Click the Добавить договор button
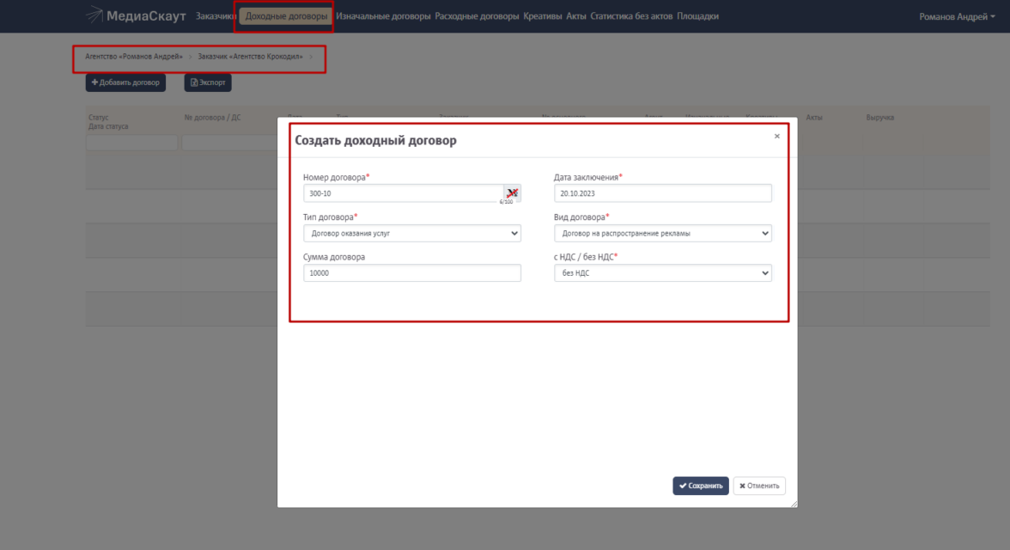The image size is (1010, 550). [x=125, y=82]
